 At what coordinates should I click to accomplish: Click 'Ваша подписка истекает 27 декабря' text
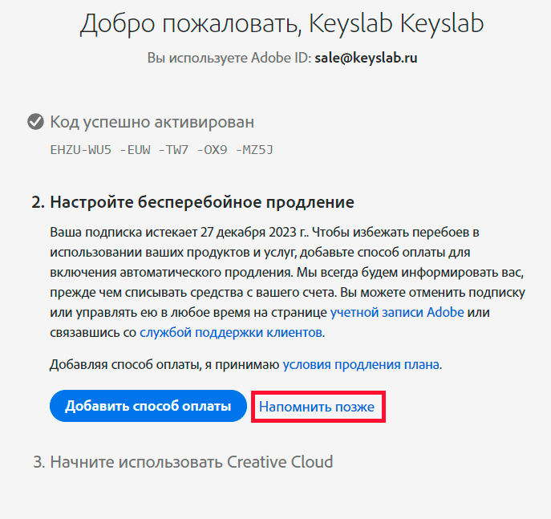tap(157, 233)
